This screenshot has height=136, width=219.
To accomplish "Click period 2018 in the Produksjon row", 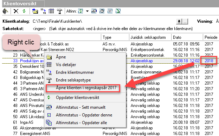I will (209, 61).
